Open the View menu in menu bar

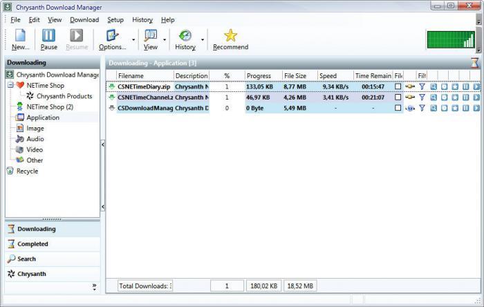pyautogui.click(x=55, y=20)
